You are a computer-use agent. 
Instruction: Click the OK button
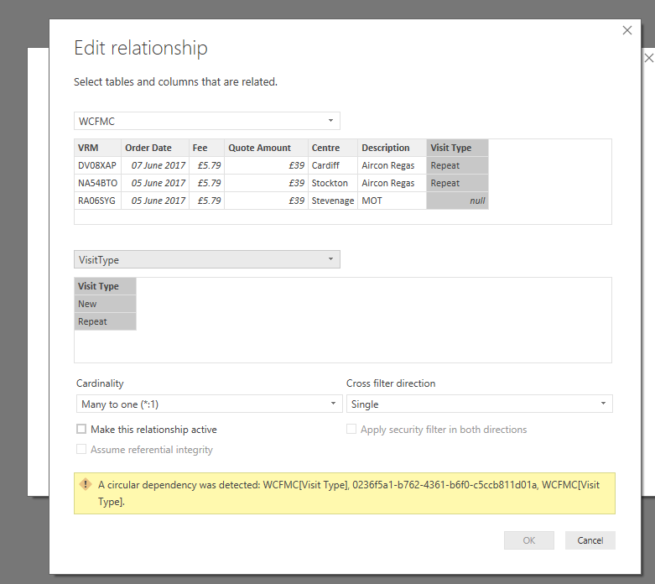pyautogui.click(x=529, y=540)
